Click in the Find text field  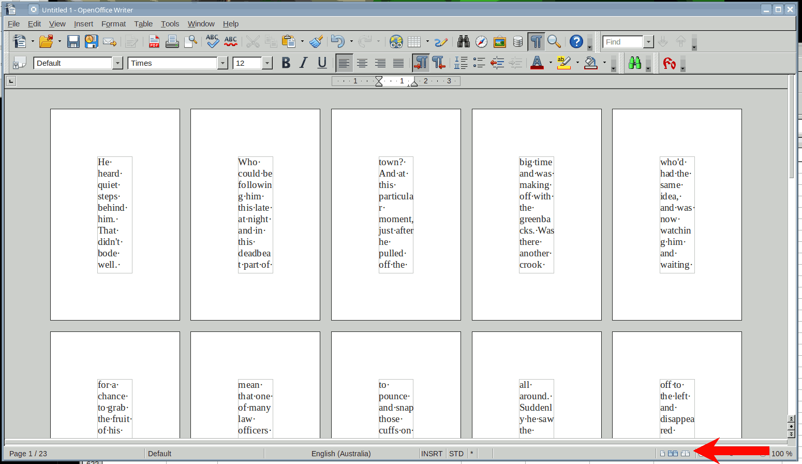[623, 42]
